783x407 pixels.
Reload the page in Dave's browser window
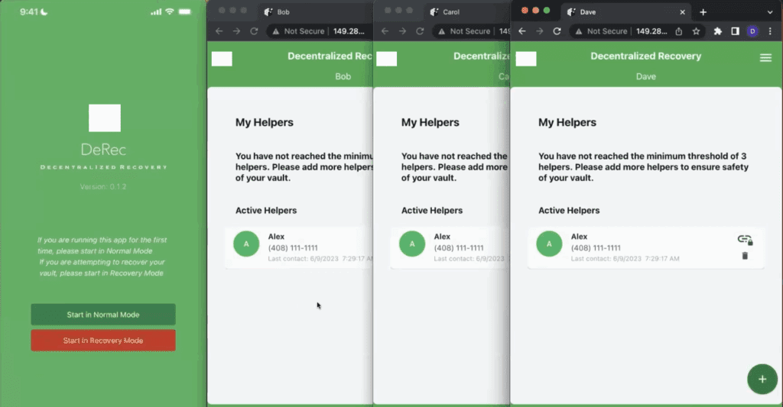pos(557,31)
